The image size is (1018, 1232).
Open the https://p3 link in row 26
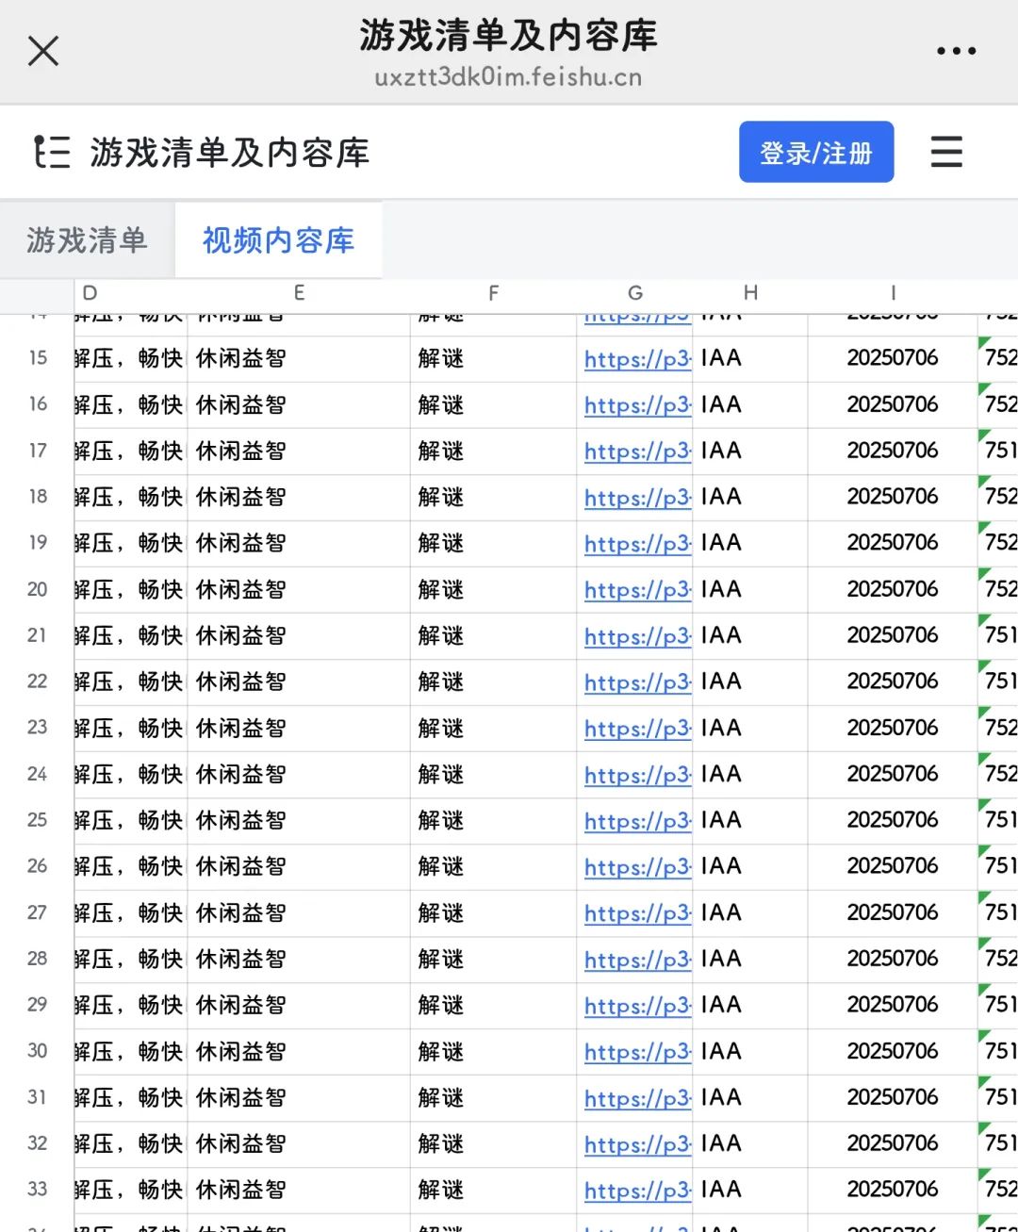[x=638, y=867]
